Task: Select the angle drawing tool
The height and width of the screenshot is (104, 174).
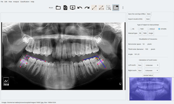Action: 101,8
